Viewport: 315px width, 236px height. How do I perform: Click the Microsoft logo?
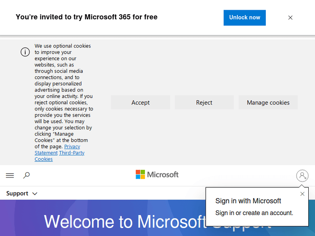(x=157, y=175)
